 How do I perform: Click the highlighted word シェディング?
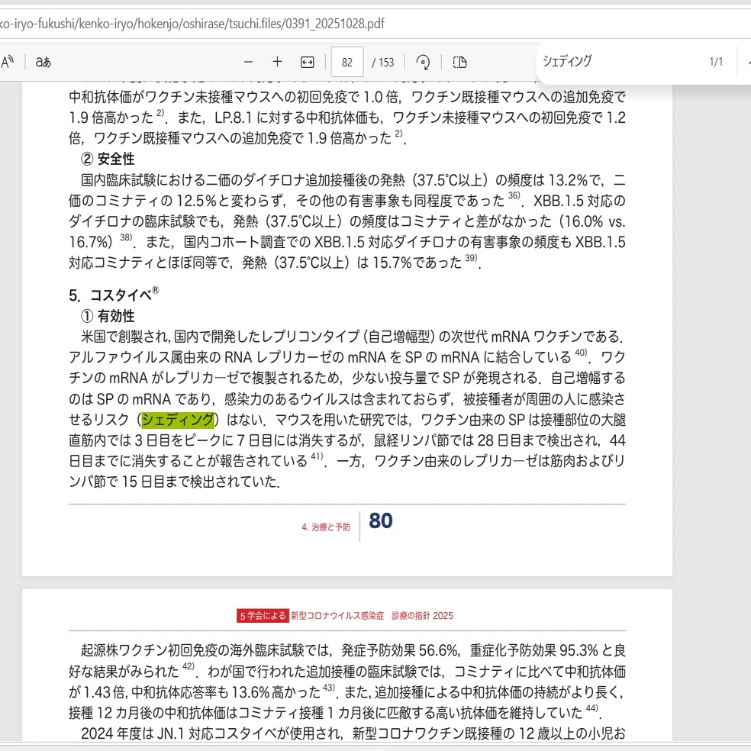[x=178, y=420]
